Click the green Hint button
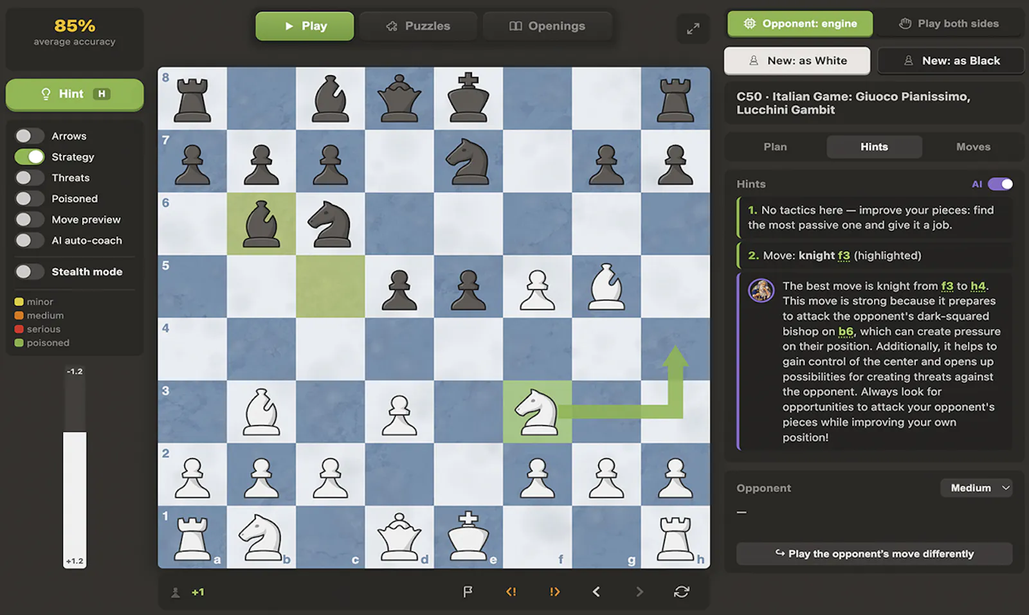 click(75, 94)
